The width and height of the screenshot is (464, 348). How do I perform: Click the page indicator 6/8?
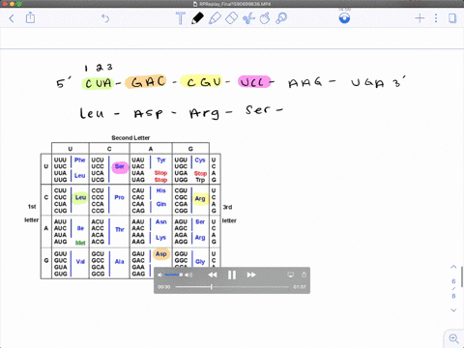click(453, 288)
